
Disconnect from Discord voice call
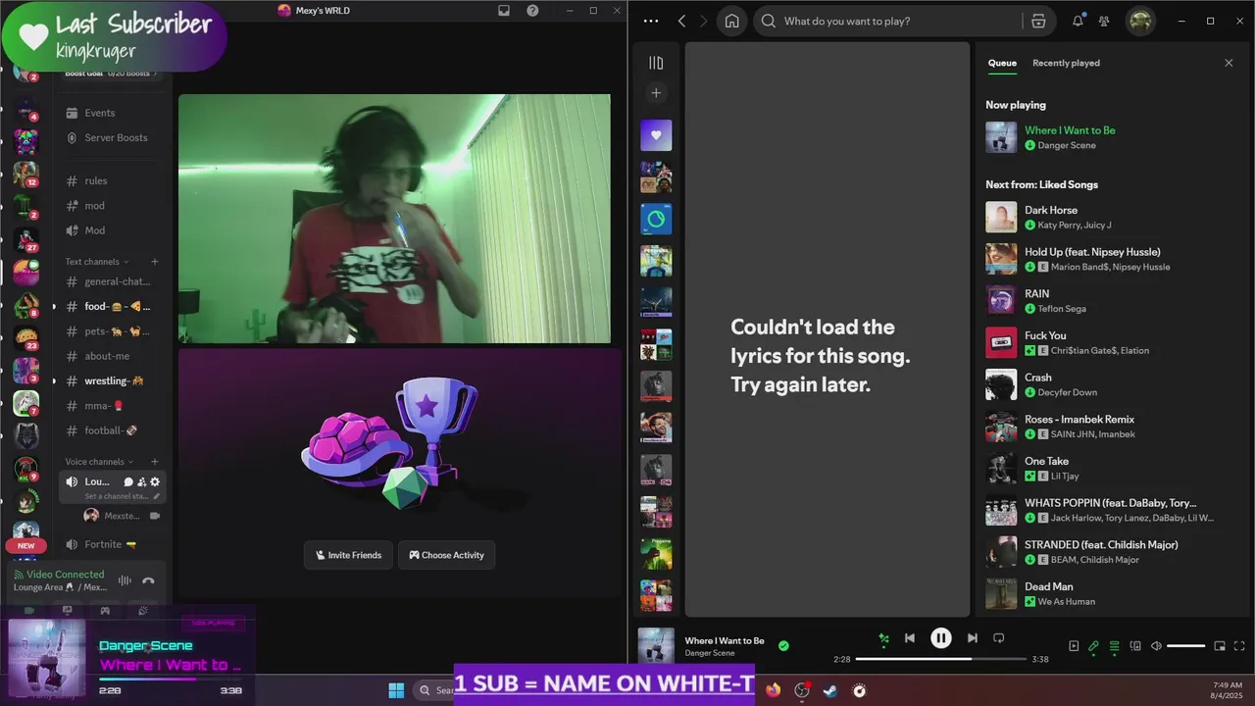148,580
